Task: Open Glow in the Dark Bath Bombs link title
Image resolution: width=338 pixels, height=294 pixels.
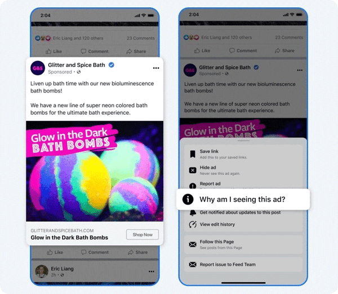Action: click(x=69, y=237)
